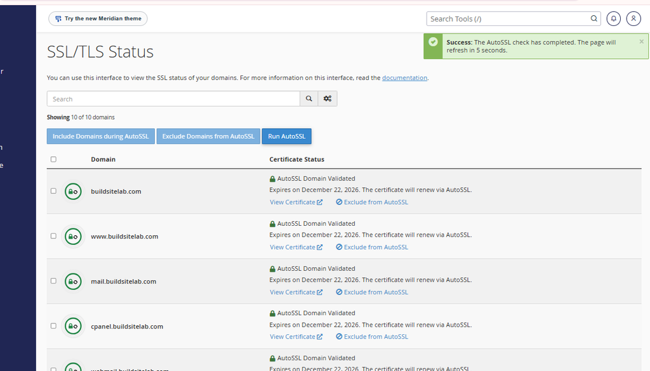Viewport: 650px width, 371px height.
Task: Check the mail.buildsitelab.com row checkbox
Action: [x=53, y=281]
